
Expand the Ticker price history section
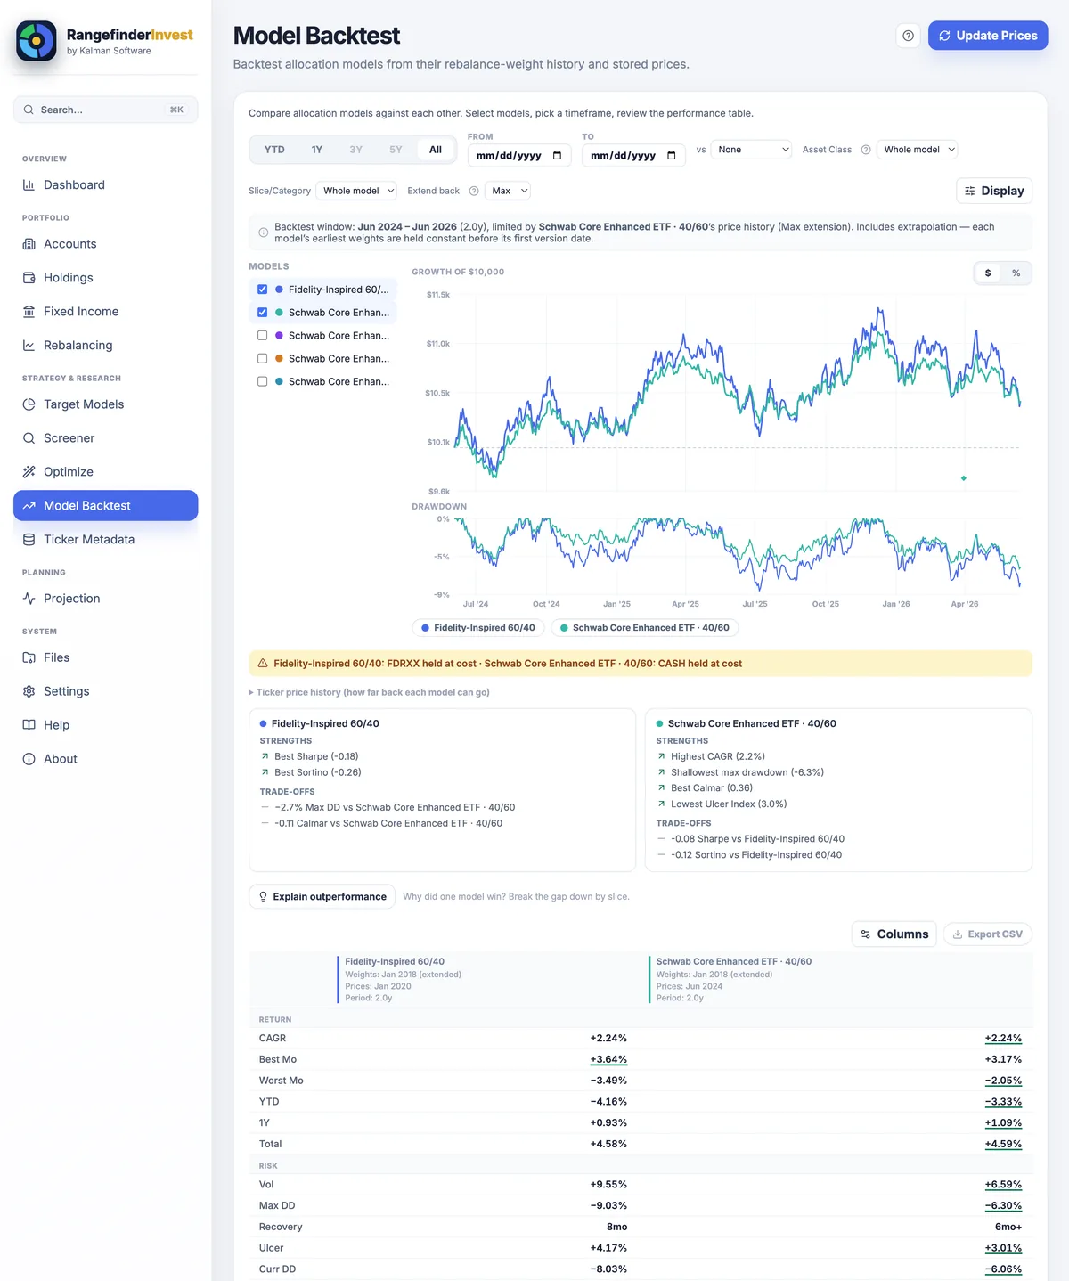point(370,692)
